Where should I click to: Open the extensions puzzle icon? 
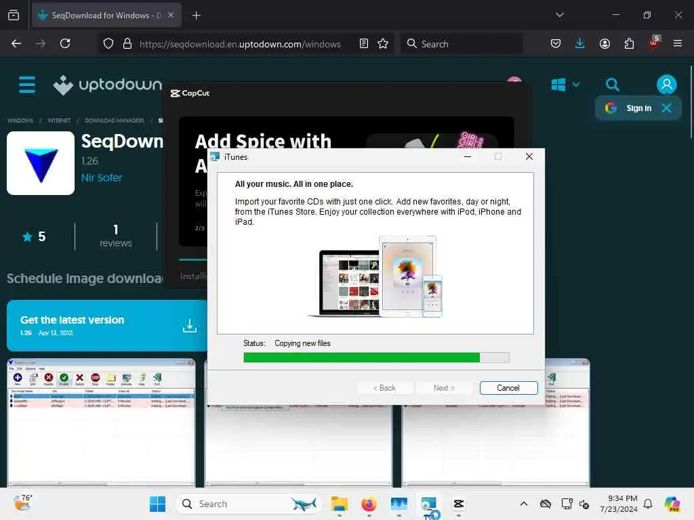pos(629,43)
